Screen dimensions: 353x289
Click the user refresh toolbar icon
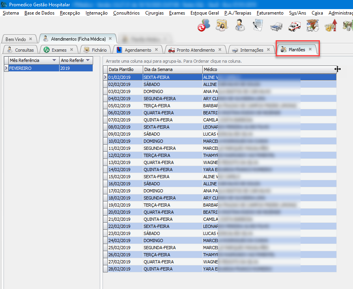pos(204,26)
